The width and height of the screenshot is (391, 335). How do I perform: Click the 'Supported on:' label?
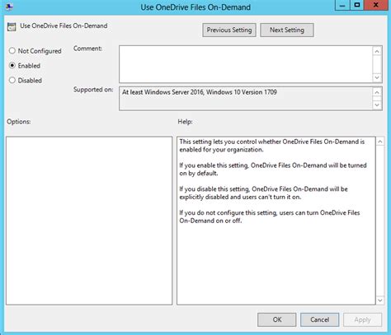(93, 90)
